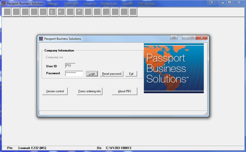The height and width of the screenshot is (152, 246).
Task: Maximize the main Passport Business Solutions window
Action: coord(230,2)
